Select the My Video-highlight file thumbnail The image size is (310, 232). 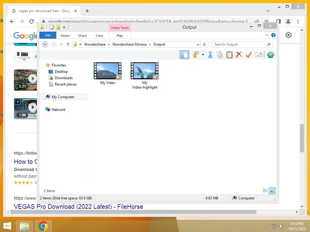144,71
